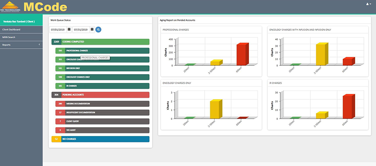Click yellow 3-5Days bar in IR Charges chart
This screenshot has height=166, width=376.
click(322, 115)
